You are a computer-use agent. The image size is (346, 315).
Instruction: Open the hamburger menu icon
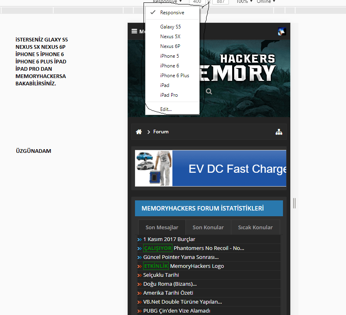(134, 31)
